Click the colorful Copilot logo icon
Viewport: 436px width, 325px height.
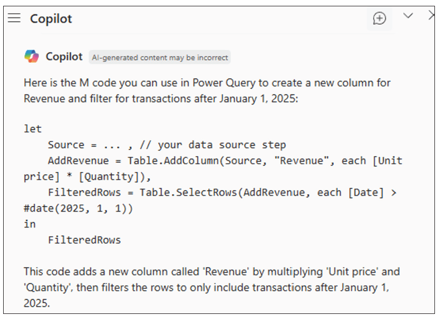32,56
